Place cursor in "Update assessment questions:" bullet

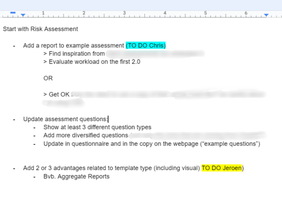[65, 119]
